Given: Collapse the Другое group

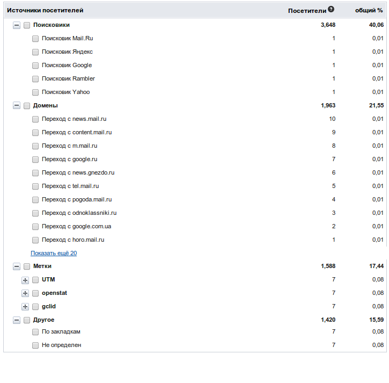Looking at the screenshot, I should (17, 320).
